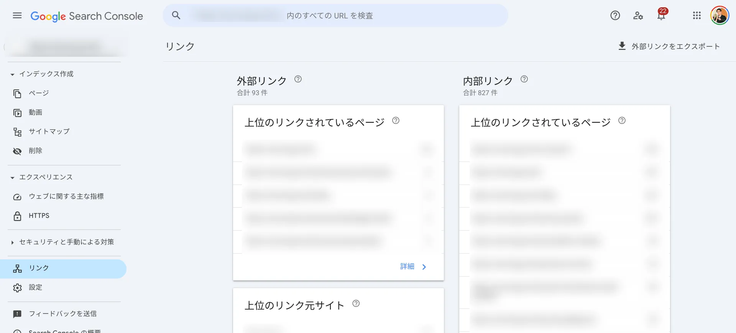This screenshot has height=333, width=736.
Task: Open the hamburger main menu
Action: pos(17,16)
